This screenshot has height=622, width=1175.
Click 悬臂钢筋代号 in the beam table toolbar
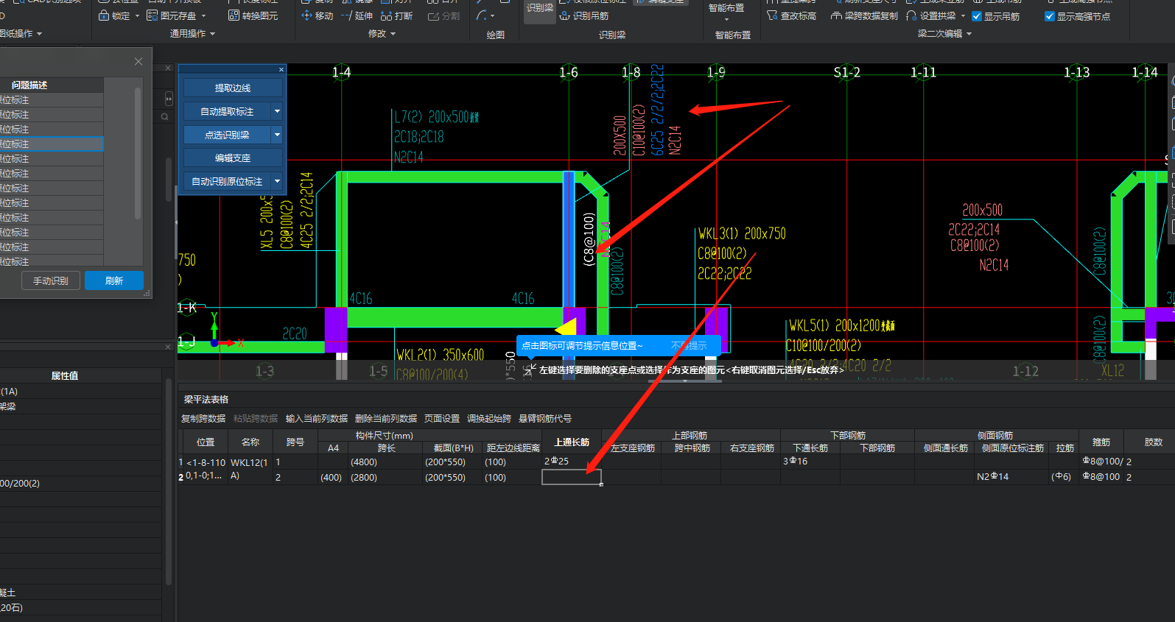[x=545, y=418]
